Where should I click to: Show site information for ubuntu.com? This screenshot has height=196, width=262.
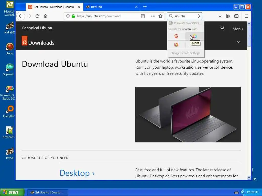point(68,16)
